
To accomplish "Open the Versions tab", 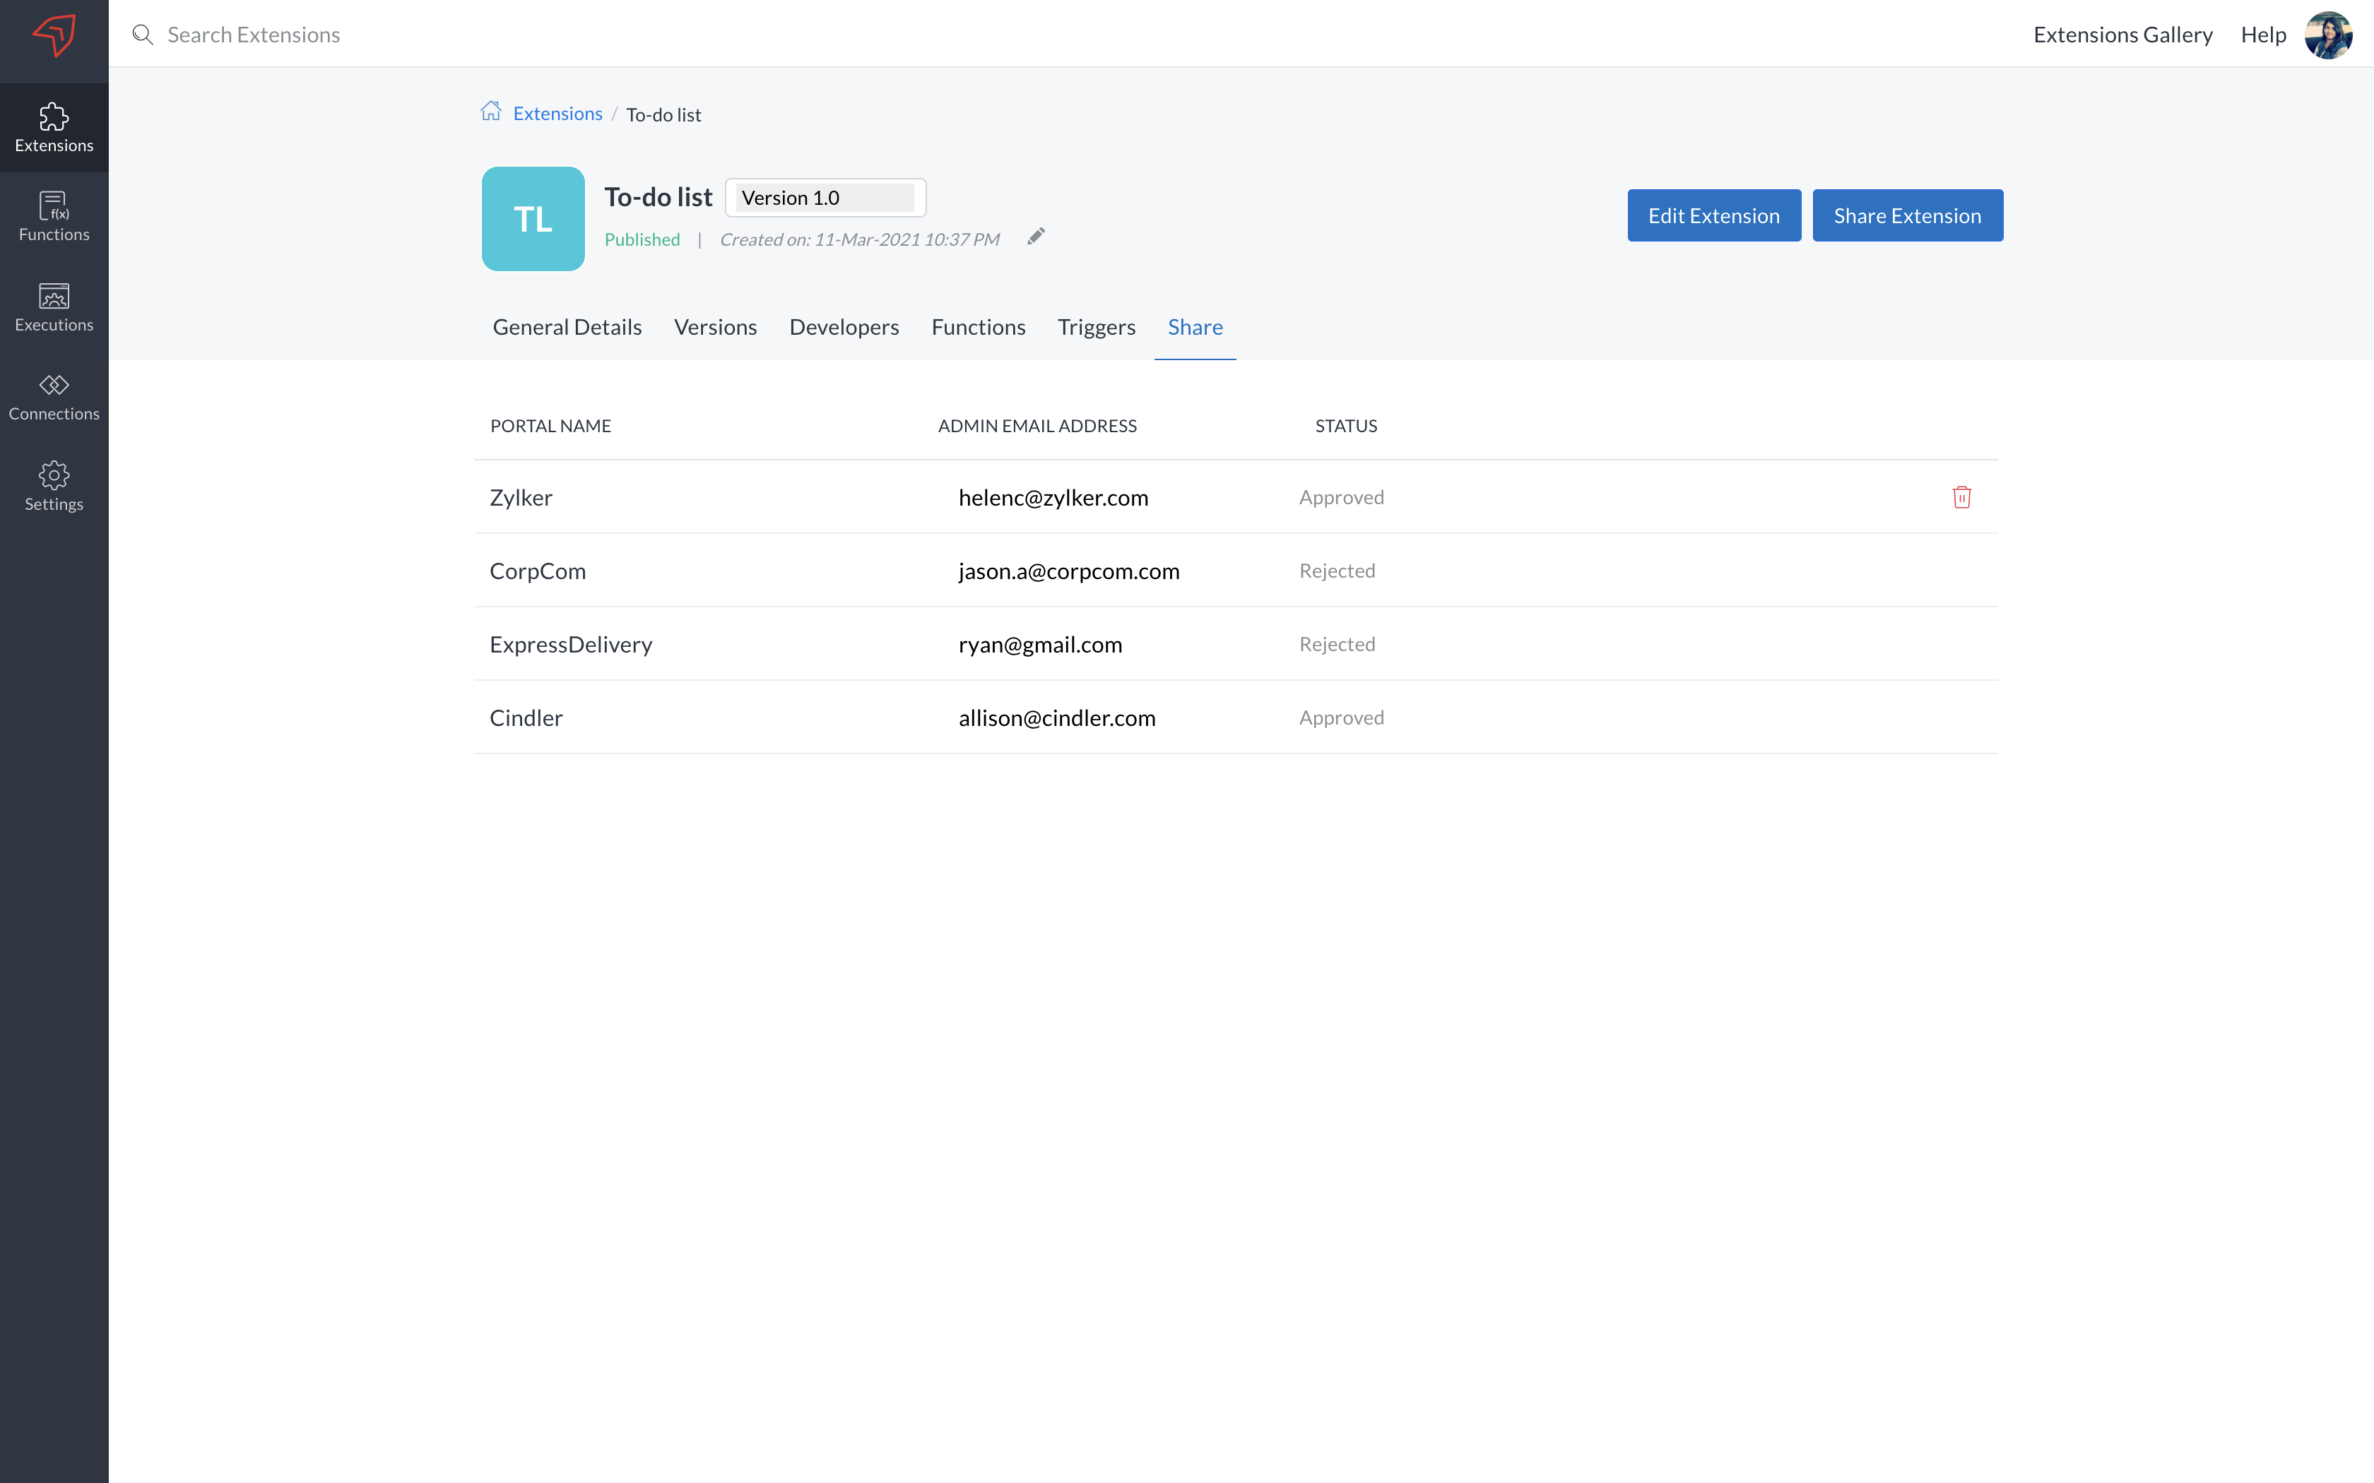I will [x=715, y=328].
